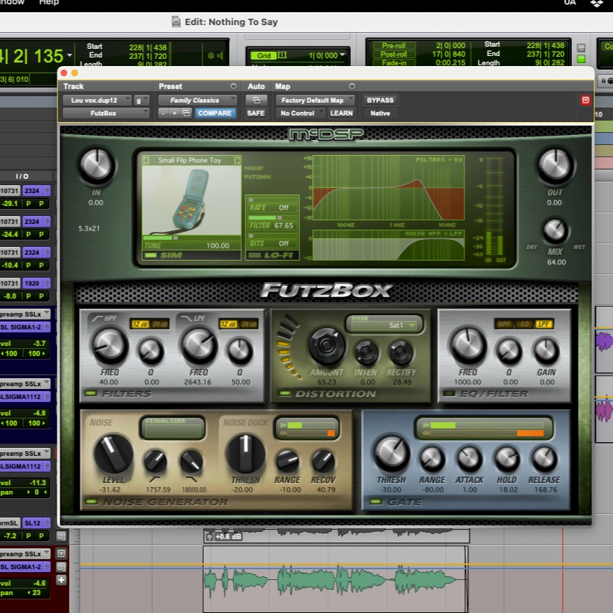The width and height of the screenshot is (613, 613).
Task: Click the flip phone SIM thumbnail
Action: (192, 200)
